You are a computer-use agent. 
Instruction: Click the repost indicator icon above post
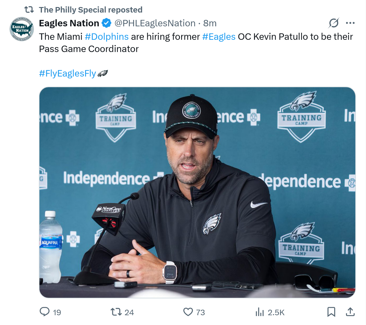pyautogui.click(x=29, y=10)
